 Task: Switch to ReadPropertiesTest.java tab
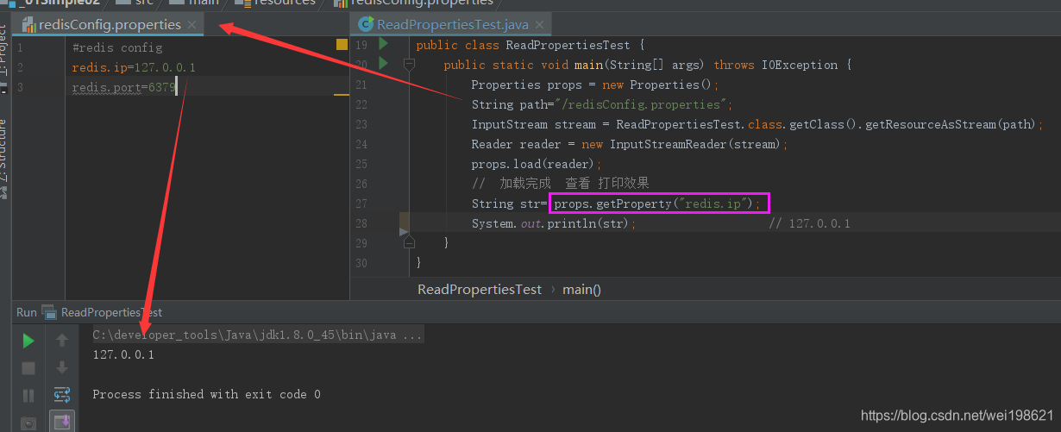click(453, 25)
